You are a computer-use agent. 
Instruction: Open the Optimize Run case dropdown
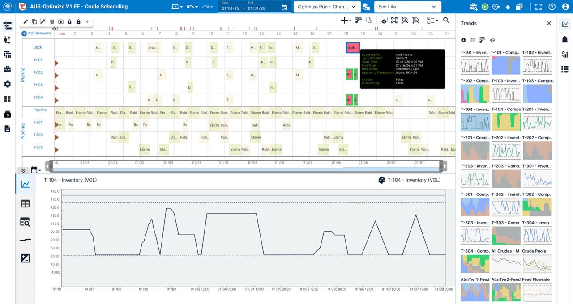(327, 7)
